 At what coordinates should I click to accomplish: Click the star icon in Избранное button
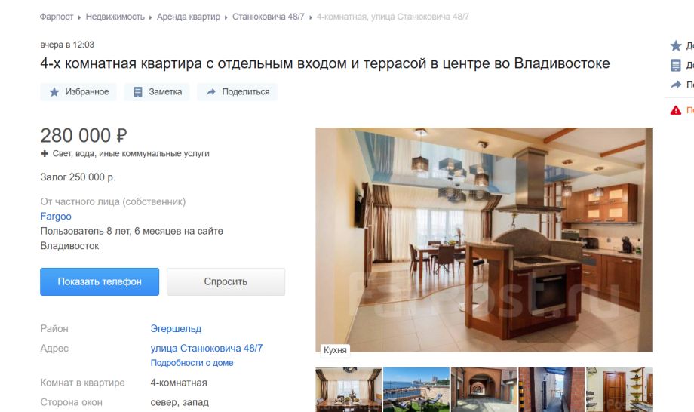click(x=54, y=92)
